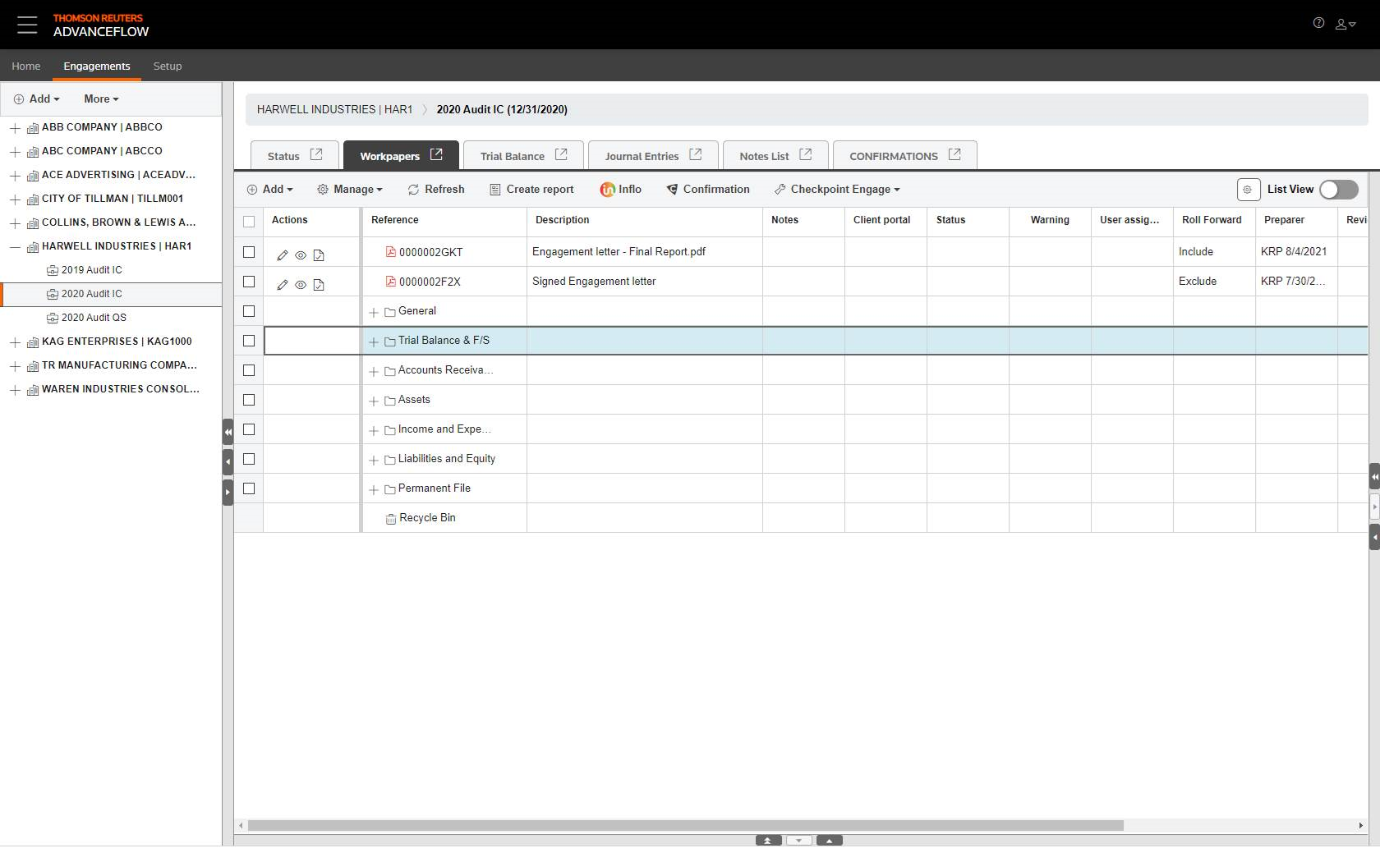Image resolution: width=1380 pixels, height=862 pixels.
Task: Open the Manage dropdown menu
Action: (x=350, y=190)
